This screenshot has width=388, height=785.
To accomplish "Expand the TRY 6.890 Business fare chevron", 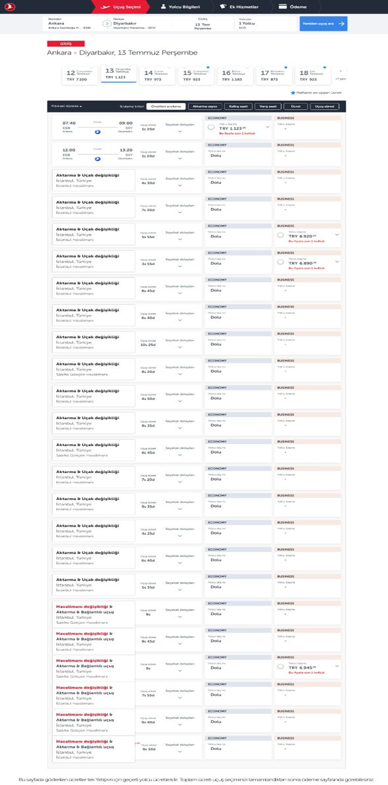I will [x=337, y=262].
